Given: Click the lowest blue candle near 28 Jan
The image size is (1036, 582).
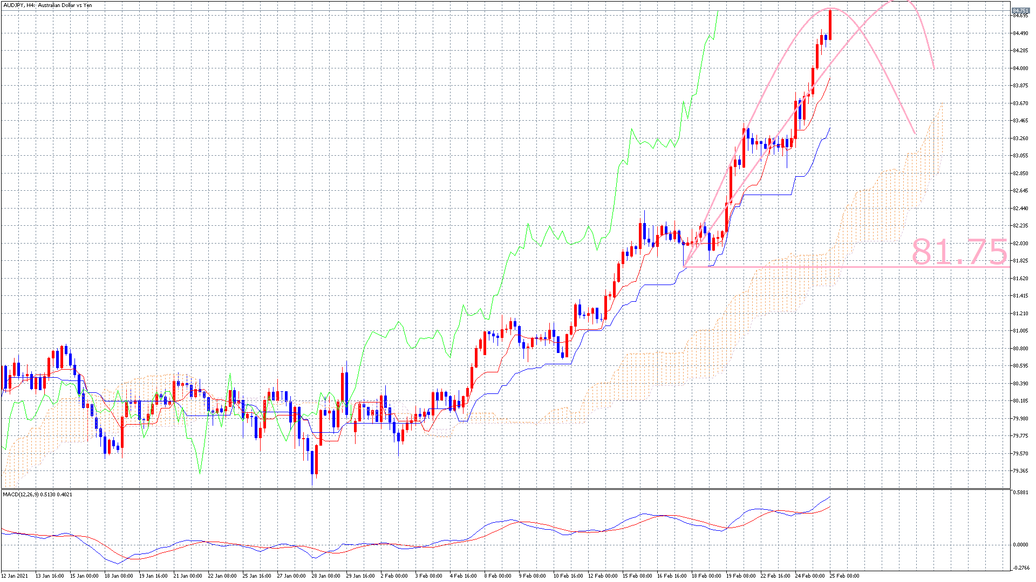Looking at the screenshot, I should pyautogui.click(x=312, y=463).
